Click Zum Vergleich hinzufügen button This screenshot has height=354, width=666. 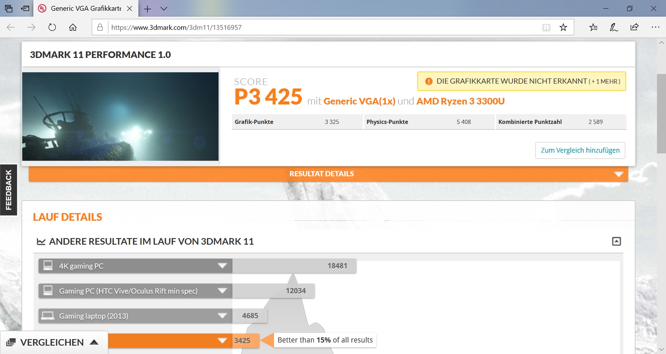tap(580, 150)
